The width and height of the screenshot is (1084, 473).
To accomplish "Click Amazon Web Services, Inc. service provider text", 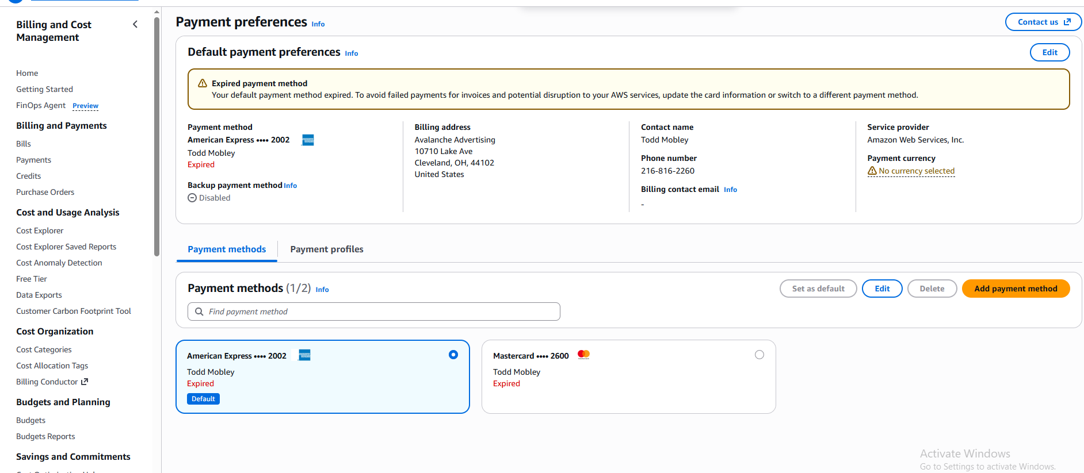I will [915, 140].
